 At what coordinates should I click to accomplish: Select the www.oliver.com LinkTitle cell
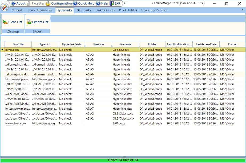[x=18, y=124]
